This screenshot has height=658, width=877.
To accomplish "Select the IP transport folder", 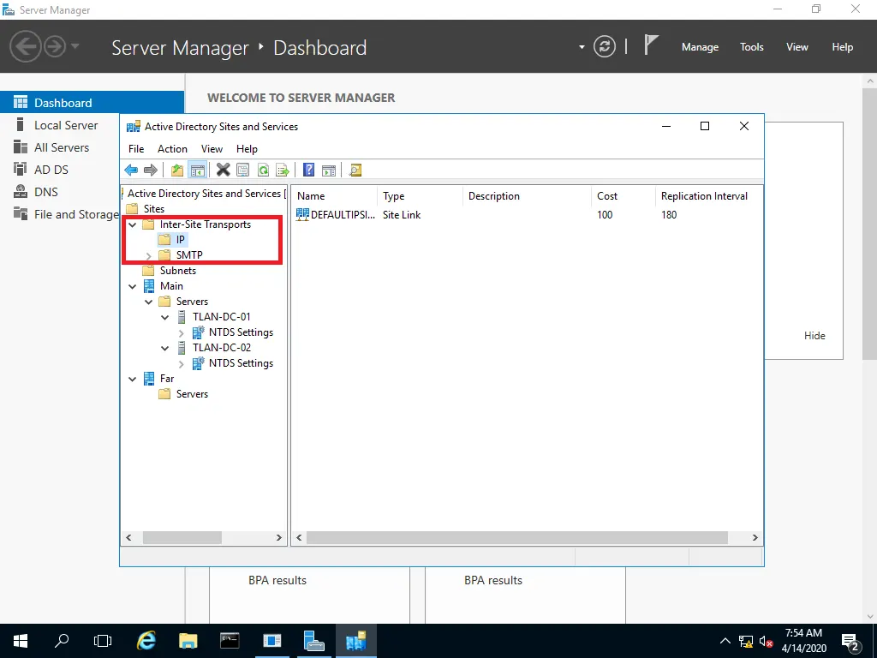I will (180, 240).
